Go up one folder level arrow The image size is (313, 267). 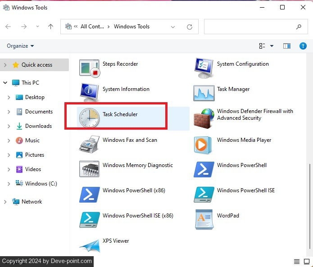pos(50,27)
